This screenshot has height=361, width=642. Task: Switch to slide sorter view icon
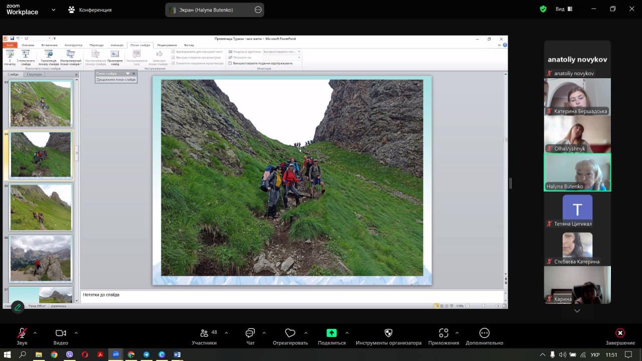pos(441,306)
